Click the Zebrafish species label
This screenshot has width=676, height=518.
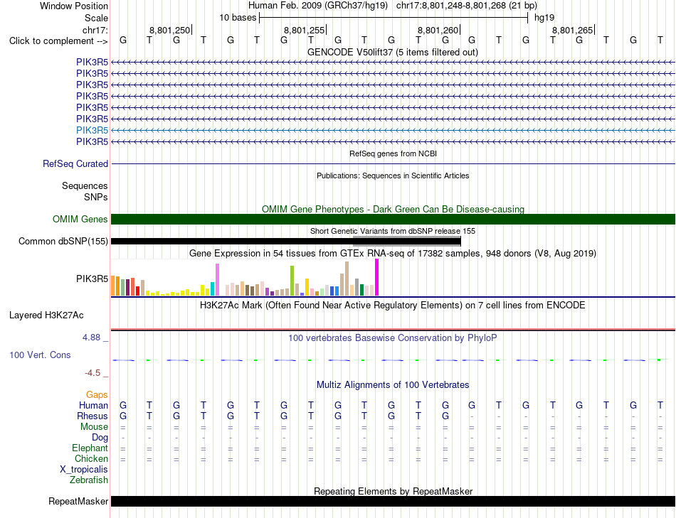(89, 480)
